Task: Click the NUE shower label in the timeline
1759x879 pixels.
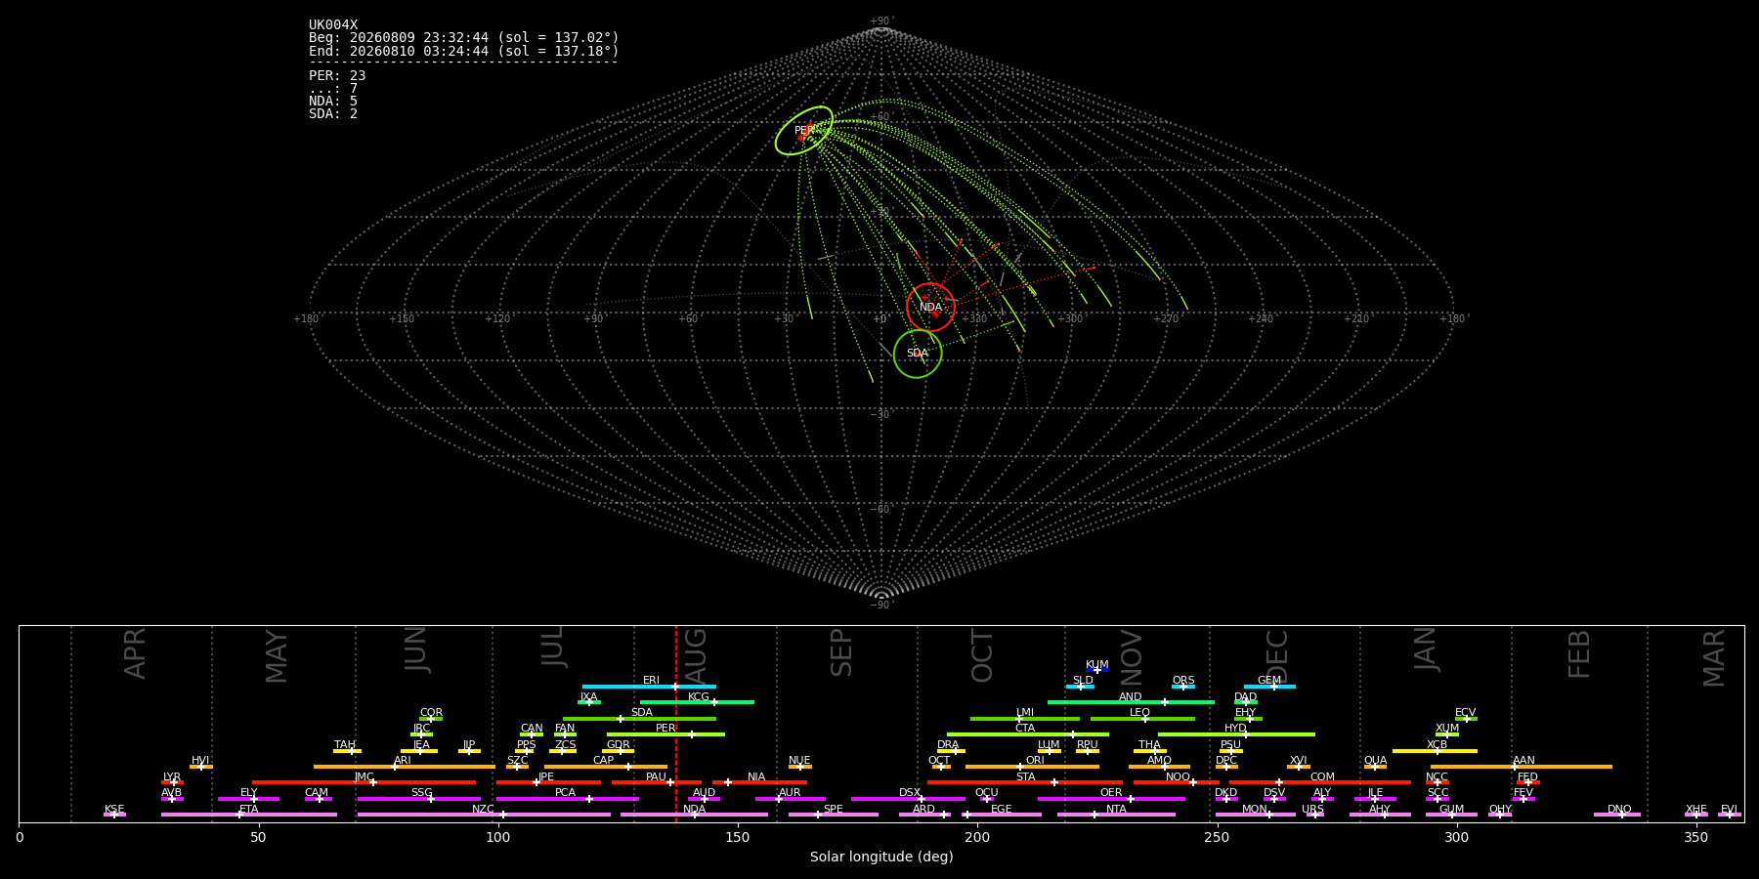Action: pyautogui.click(x=799, y=761)
